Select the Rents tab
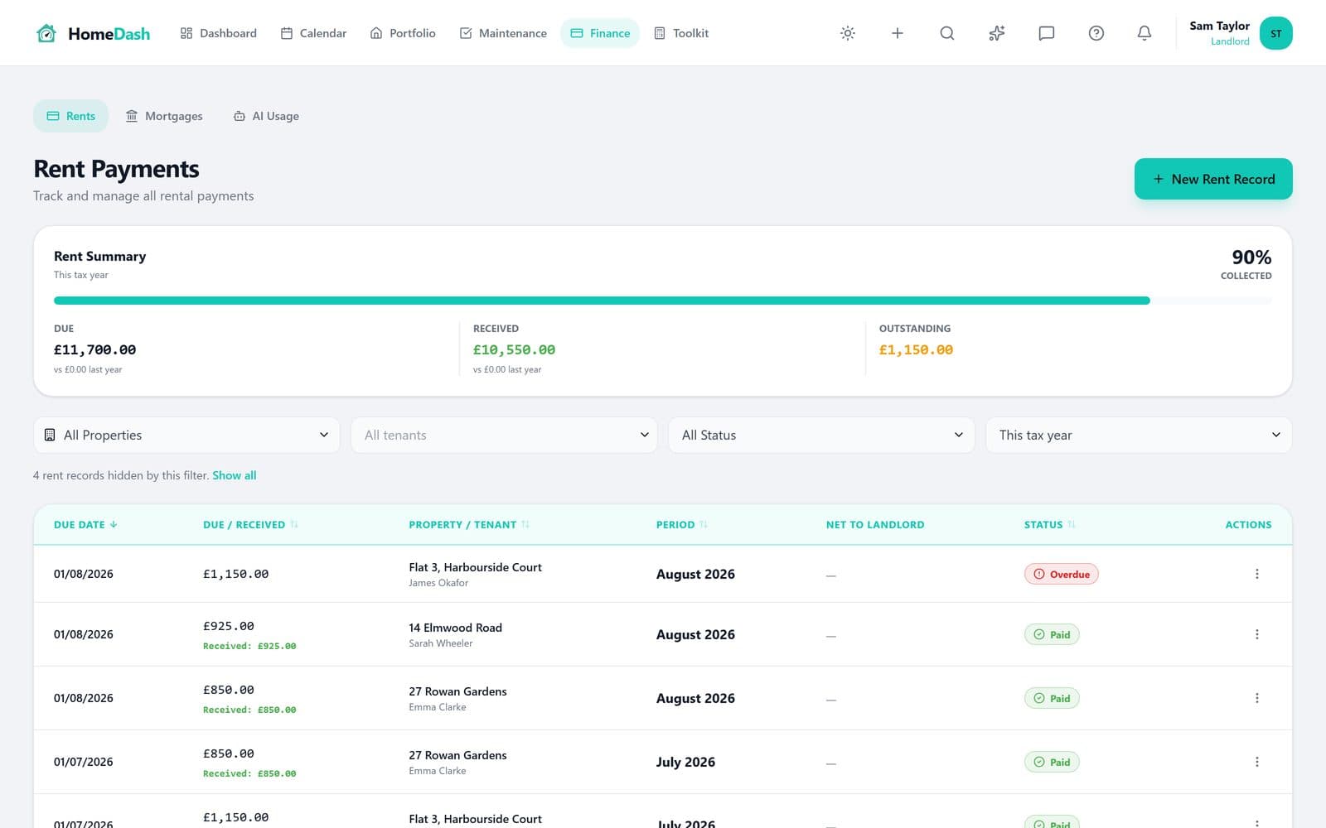This screenshot has height=828, width=1326. point(70,116)
